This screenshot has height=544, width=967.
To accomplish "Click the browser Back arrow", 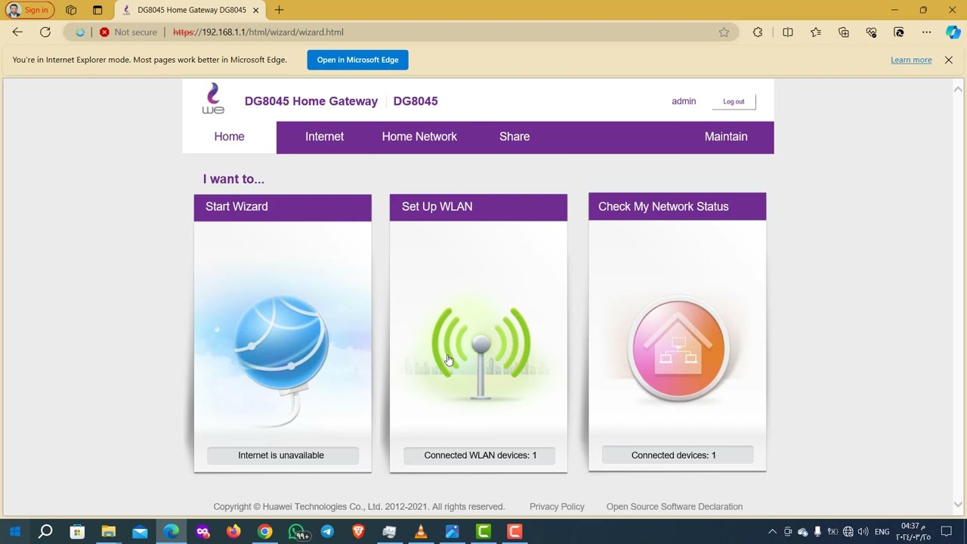I will pos(17,32).
